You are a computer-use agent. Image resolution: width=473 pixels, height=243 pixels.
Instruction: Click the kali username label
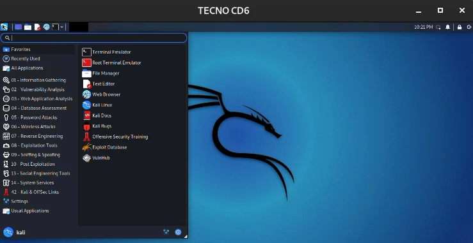(21, 232)
